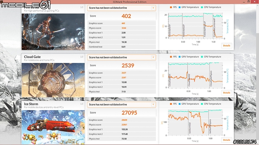Select the Ice Storm Graphics score row 28609
Viewport: 259px width, 145px height.
[x=121, y=120]
